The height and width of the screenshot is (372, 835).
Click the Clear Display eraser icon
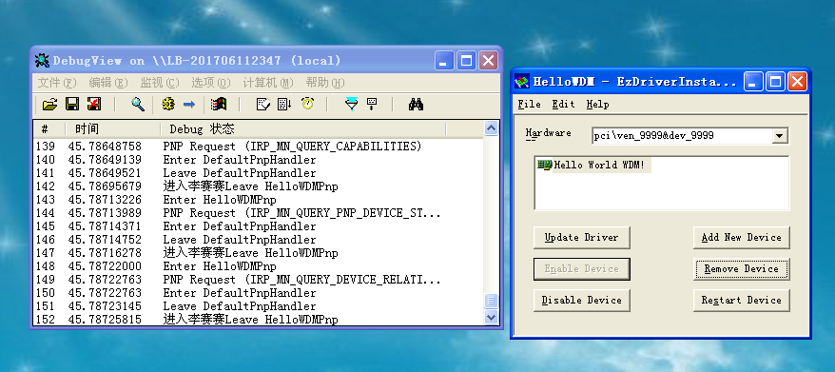pos(263,104)
